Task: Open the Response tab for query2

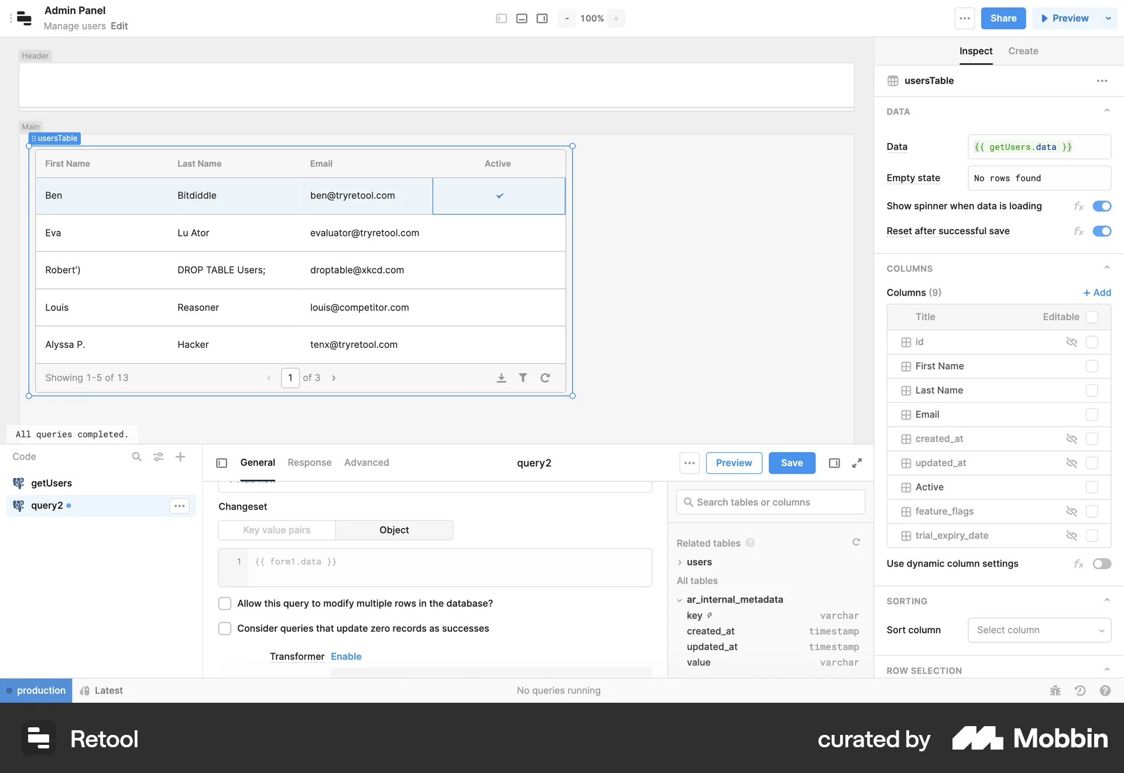Action: click(309, 463)
